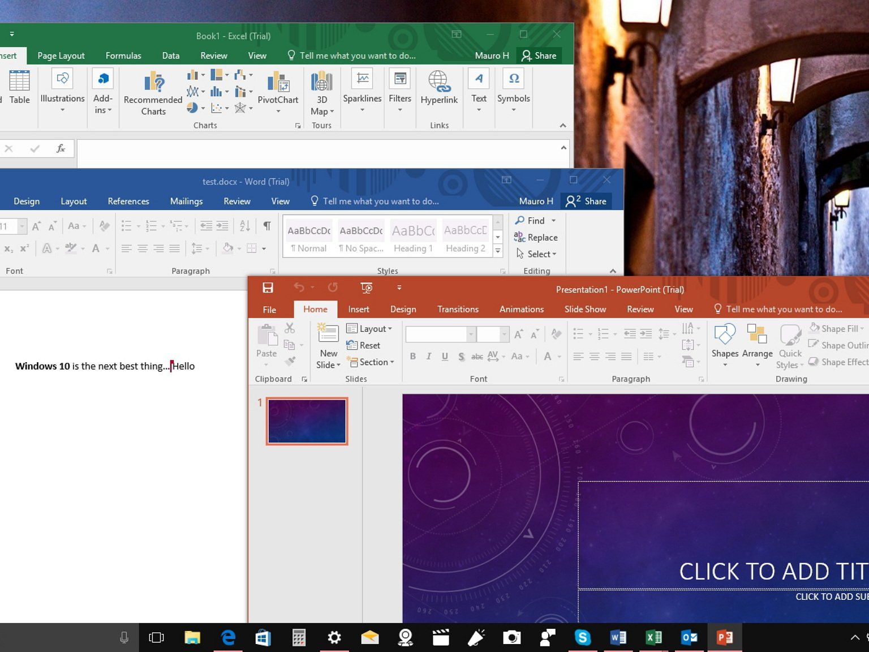Open Skype from the taskbar

click(x=582, y=638)
